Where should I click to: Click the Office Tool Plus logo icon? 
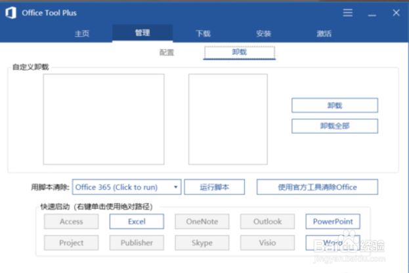click(x=11, y=12)
